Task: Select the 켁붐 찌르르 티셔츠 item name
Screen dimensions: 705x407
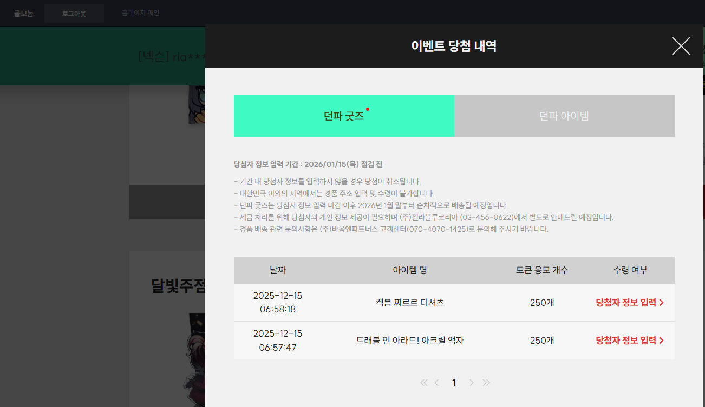Action: click(x=409, y=303)
